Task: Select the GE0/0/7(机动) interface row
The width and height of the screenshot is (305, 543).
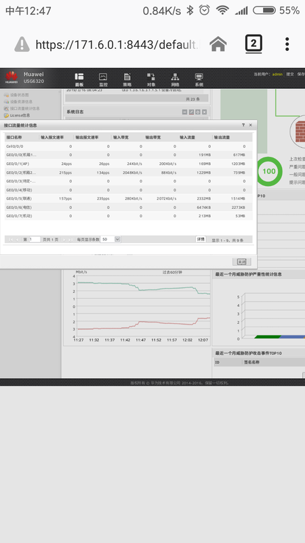Action: tap(128, 216)
